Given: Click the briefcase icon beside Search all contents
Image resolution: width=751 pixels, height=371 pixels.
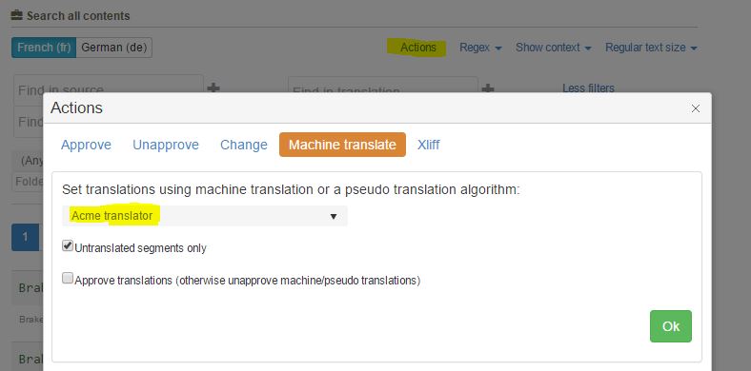Looking at the screenshot, I should 17,15.
